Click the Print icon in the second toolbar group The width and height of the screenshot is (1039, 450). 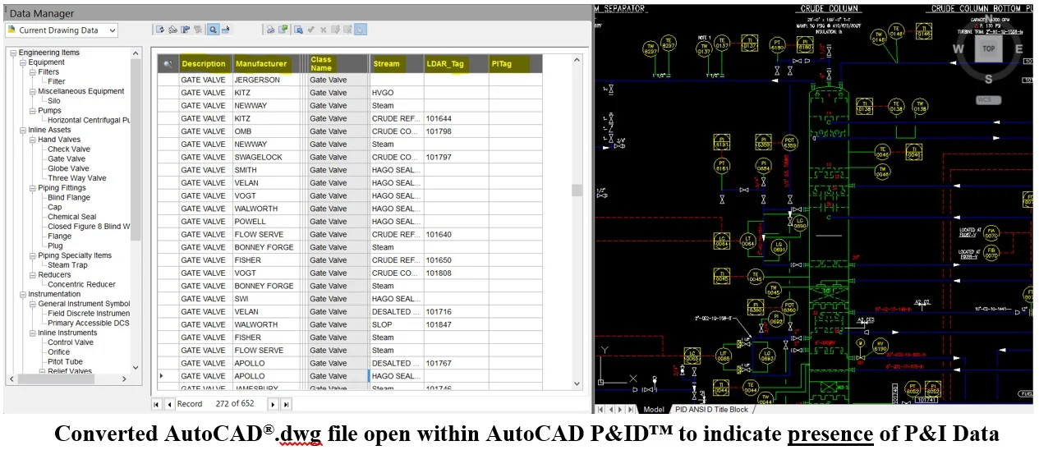click(269, 30)
